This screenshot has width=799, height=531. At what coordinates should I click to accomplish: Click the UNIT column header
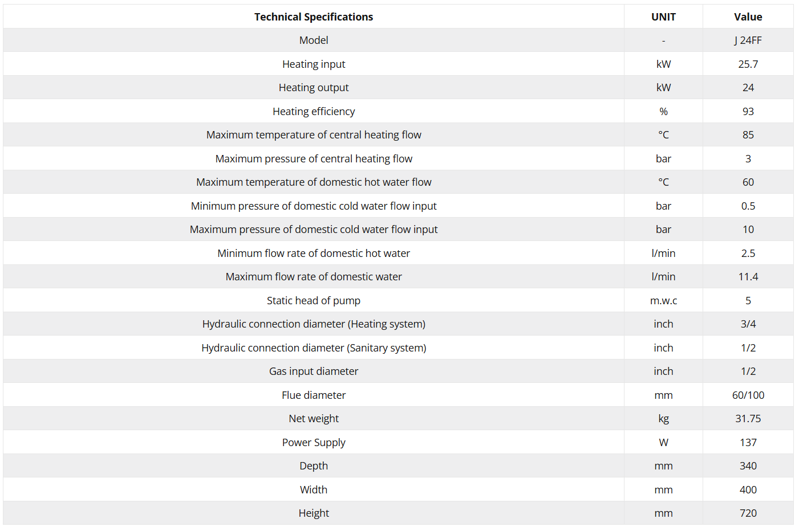pos(663,17)
